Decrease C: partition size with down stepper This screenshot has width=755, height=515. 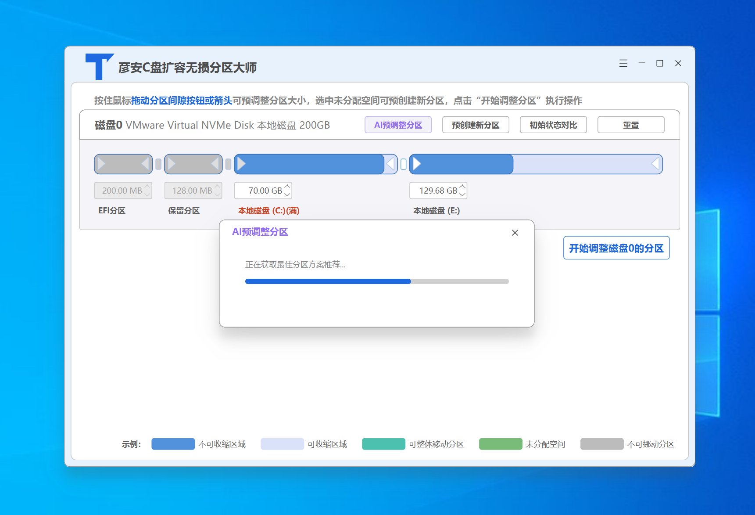click(x=287, y=194)
